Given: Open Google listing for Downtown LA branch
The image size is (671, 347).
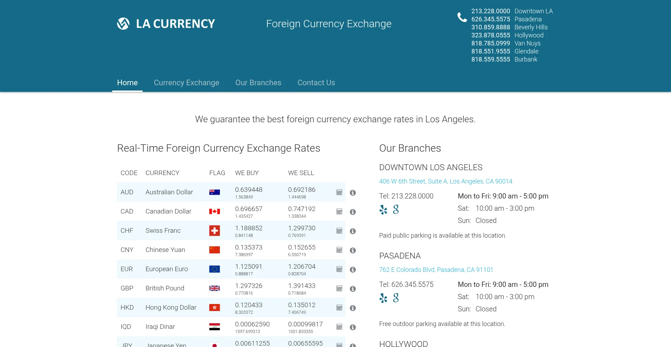Looking at the screenshot, I should tap(396, 210).
